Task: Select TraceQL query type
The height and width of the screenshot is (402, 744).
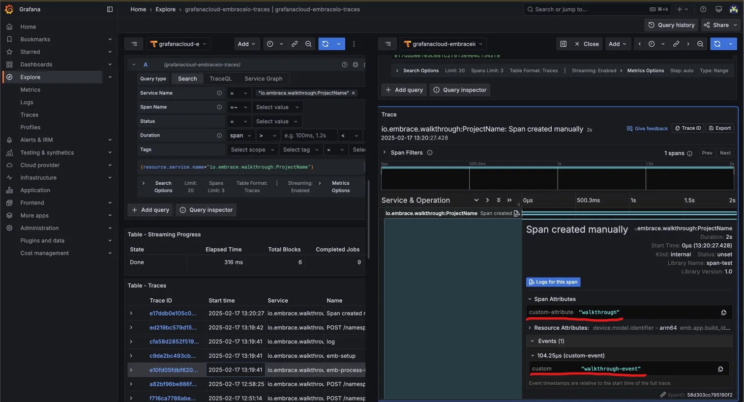Action: pyautogui.click(x=220, y=79)
